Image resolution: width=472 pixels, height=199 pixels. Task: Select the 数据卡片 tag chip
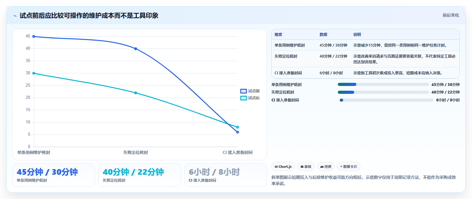click(x=349, y=167)
